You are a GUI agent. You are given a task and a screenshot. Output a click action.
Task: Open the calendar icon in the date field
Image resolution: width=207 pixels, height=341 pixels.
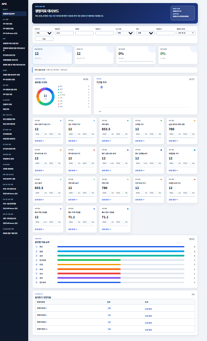click(193, 33)
